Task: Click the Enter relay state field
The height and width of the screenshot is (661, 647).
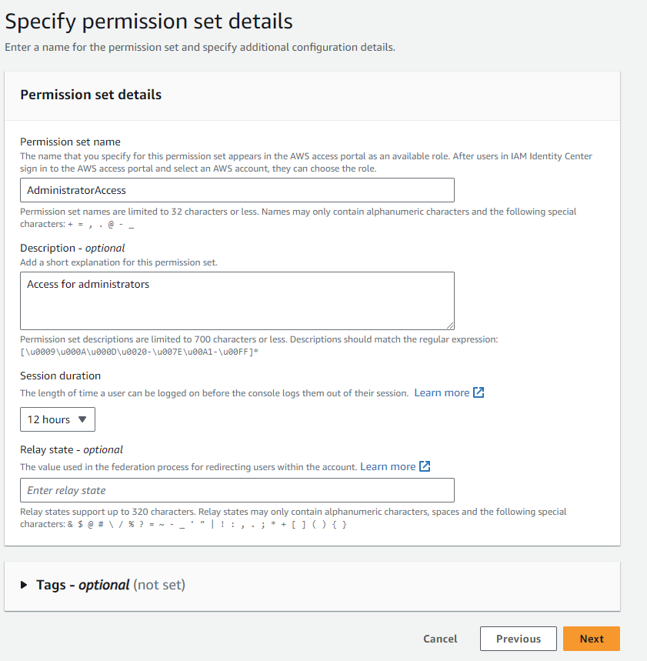Action: 237,490
